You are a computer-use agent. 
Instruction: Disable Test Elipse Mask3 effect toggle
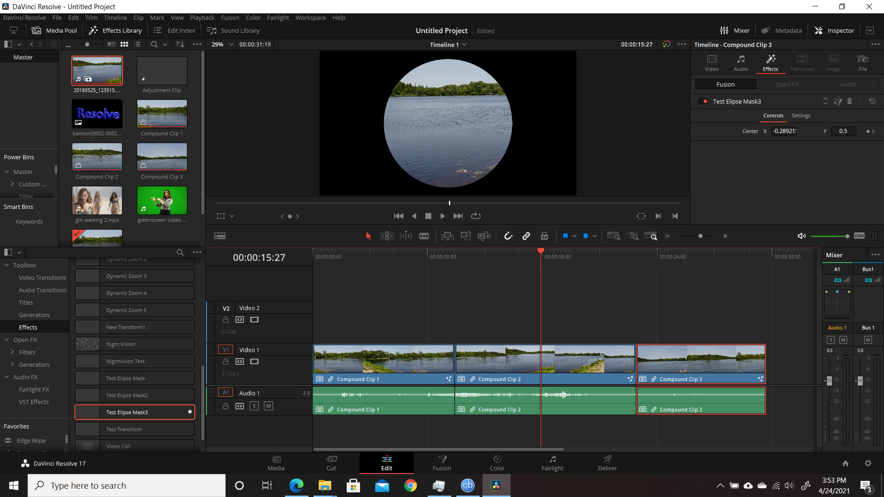click(x=703, y=101)
